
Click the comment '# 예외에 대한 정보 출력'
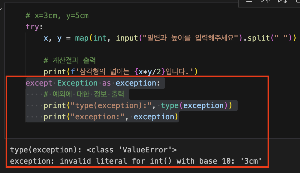click(x=84, y=94)
